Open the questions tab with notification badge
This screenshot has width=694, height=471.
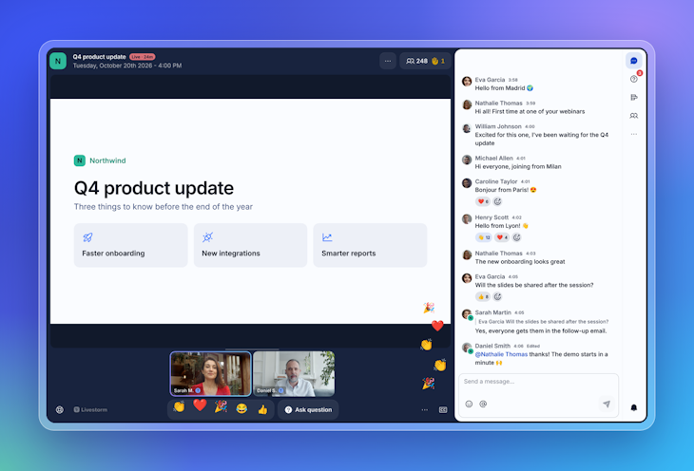click(634, 79)
